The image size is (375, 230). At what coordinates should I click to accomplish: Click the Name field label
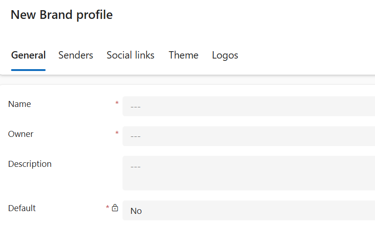click(19, 104)
